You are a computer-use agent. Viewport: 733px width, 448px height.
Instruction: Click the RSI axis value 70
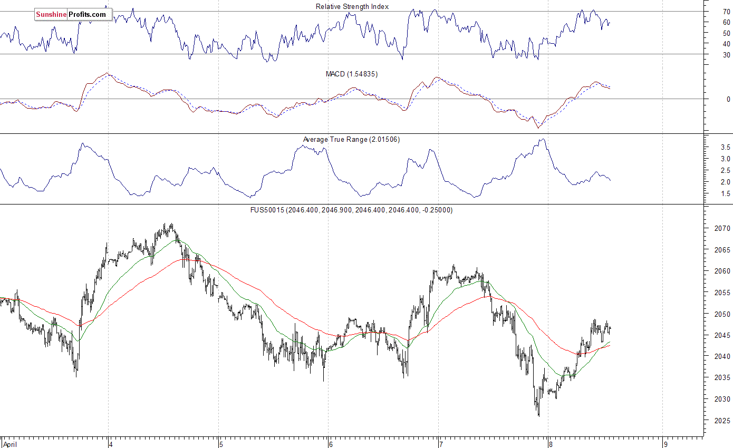727,12
